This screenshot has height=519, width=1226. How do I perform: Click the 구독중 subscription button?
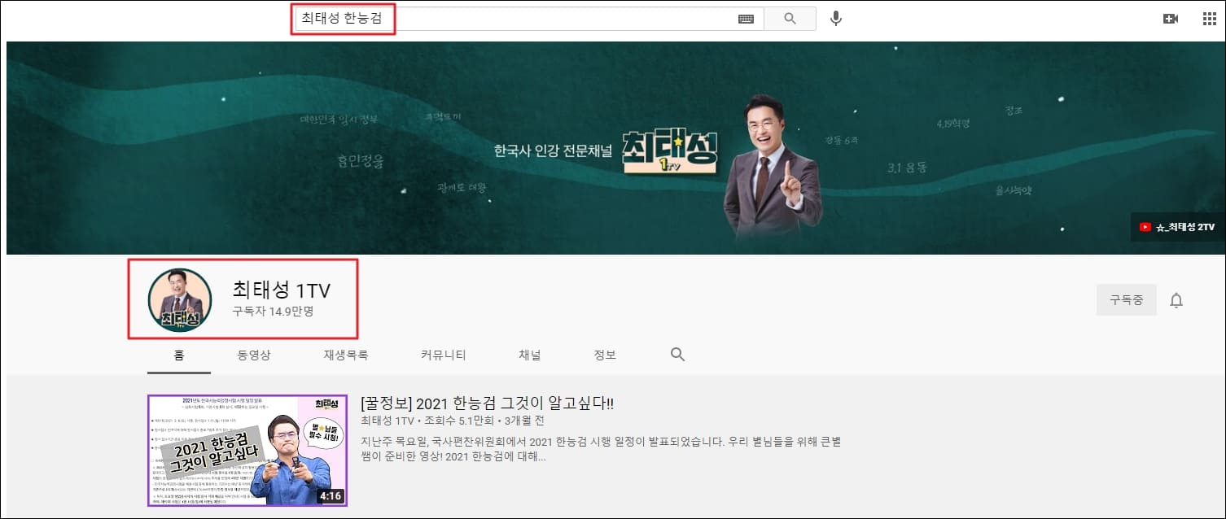[x=1127, y=300]
